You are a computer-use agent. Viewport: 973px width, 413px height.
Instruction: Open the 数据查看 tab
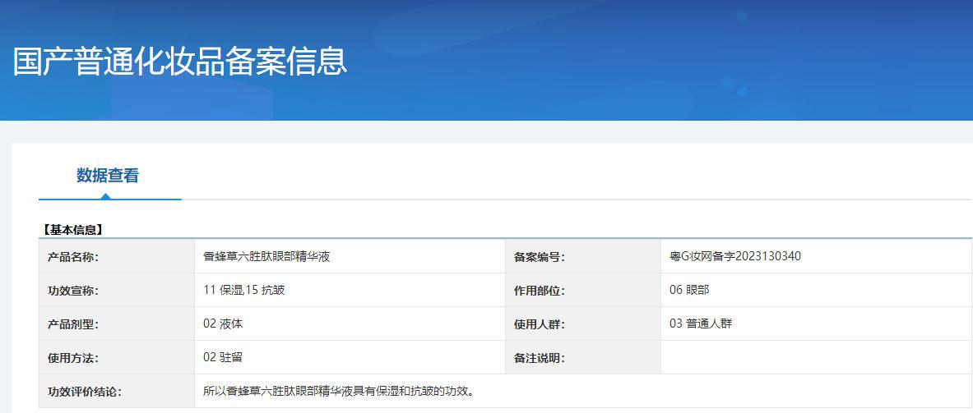coord(108,176)
